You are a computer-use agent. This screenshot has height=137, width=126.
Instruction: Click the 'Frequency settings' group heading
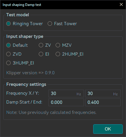(x=26, y=84)
